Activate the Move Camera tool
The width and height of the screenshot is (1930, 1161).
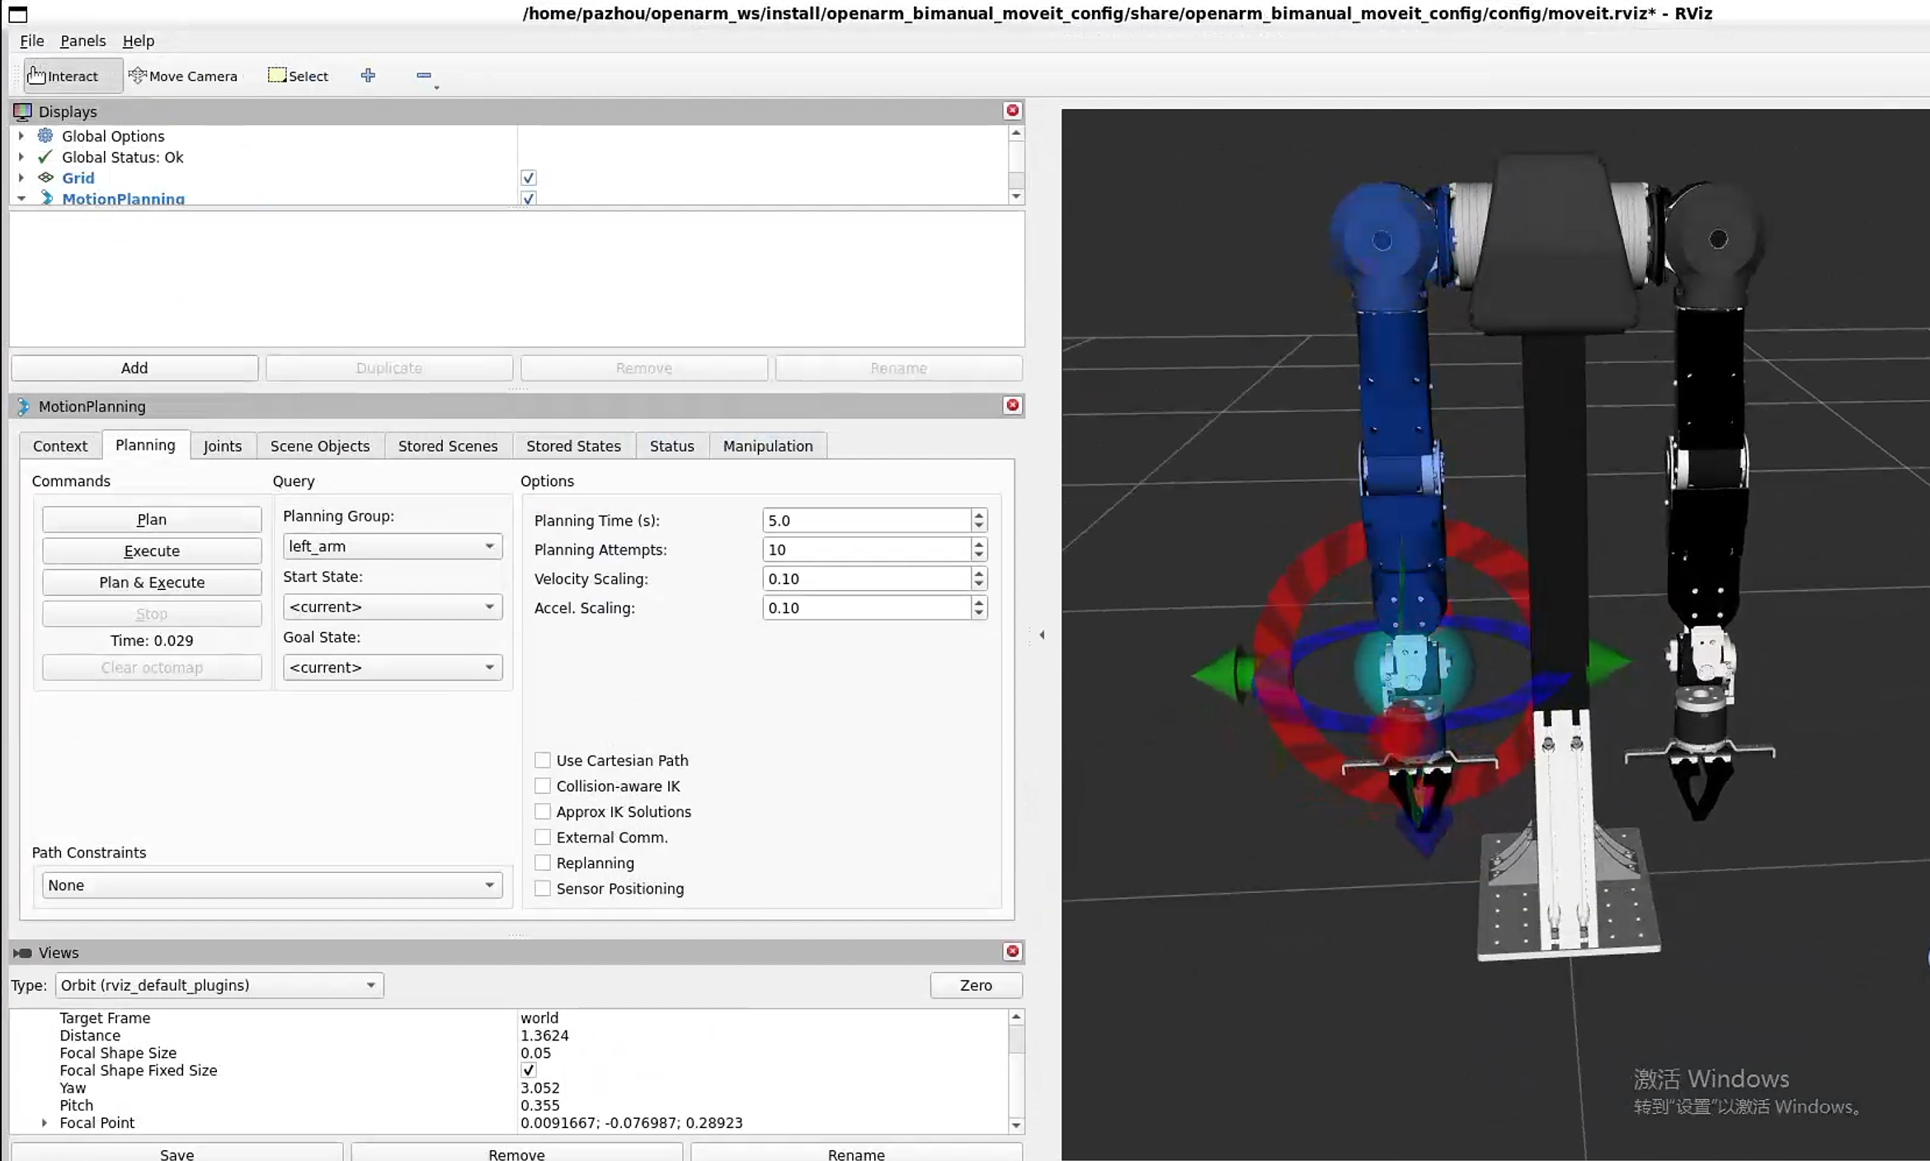[x=183, y=76]
